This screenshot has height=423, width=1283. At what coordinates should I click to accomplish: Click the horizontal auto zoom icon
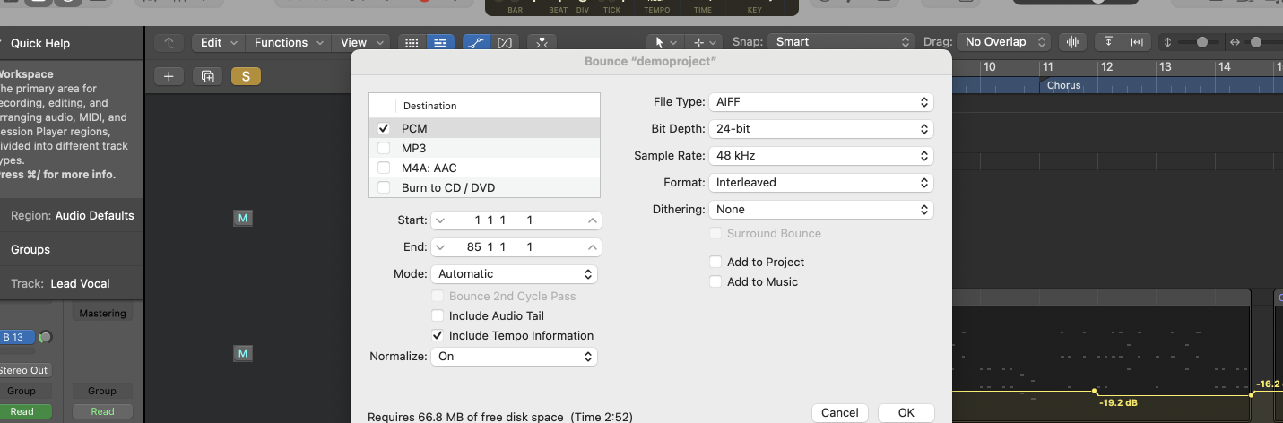click(x=1137, y=42)
